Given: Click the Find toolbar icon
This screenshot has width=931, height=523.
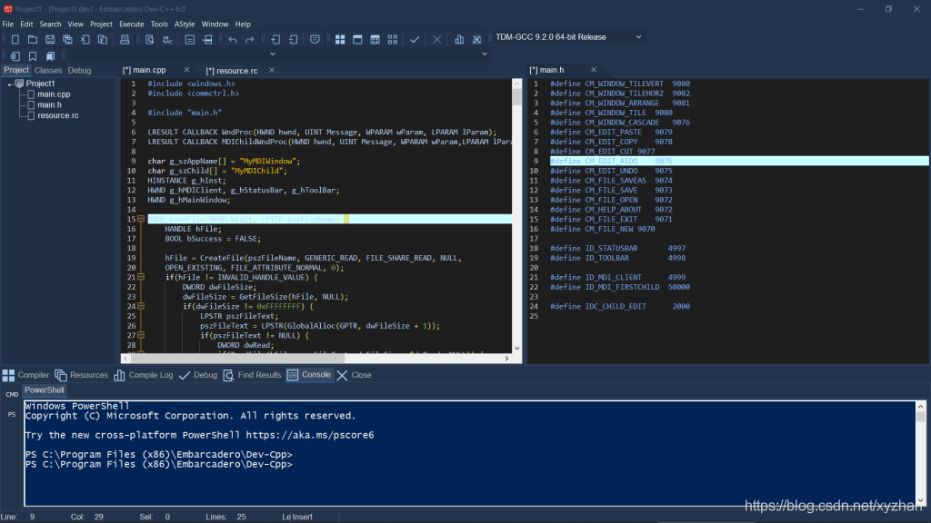Looking at the screenshot, I should (150, 40).
